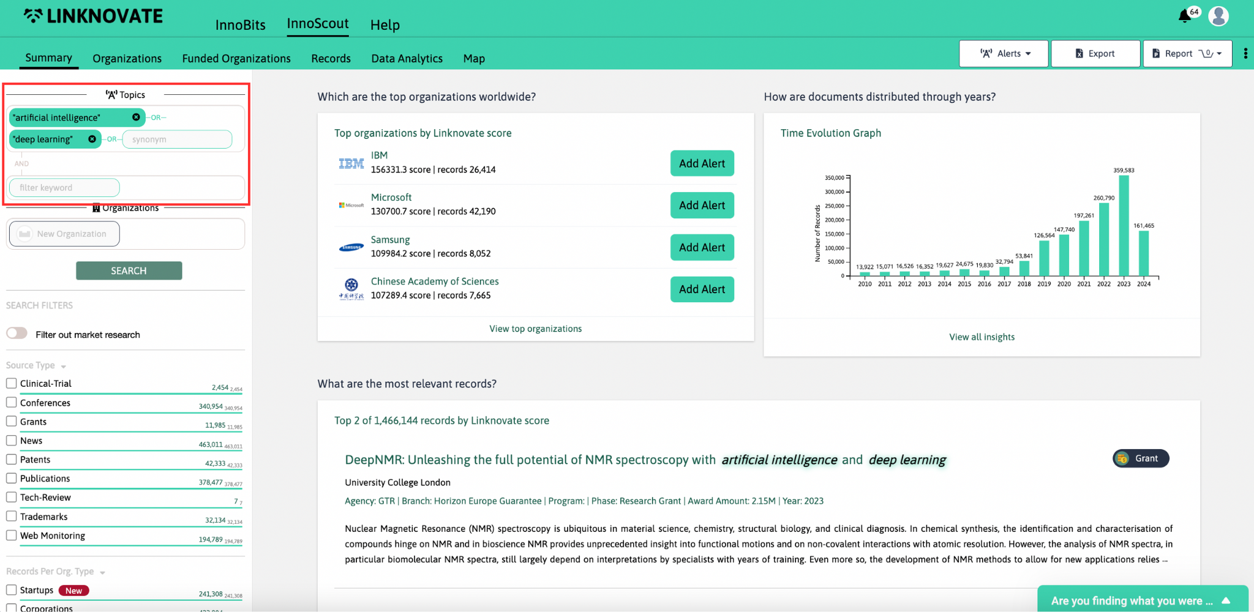This screenshot has height=612, width=1254.
Task: Open the Samsung organization link
Action: (x=390, y=239)
